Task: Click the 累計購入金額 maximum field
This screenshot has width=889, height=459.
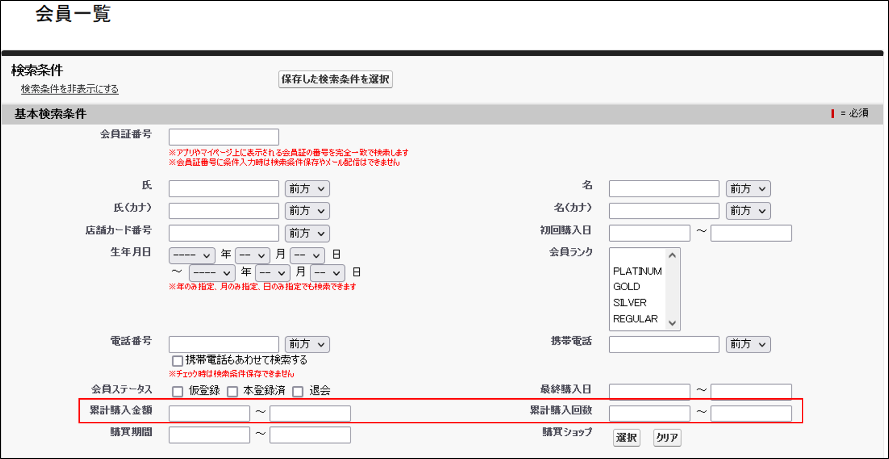Action: pyautogui.click(x=310, y=413)
